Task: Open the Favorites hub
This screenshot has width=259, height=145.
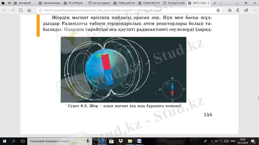Action: click(230, 10)
